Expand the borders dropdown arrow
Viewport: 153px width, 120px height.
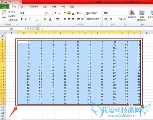40,19
